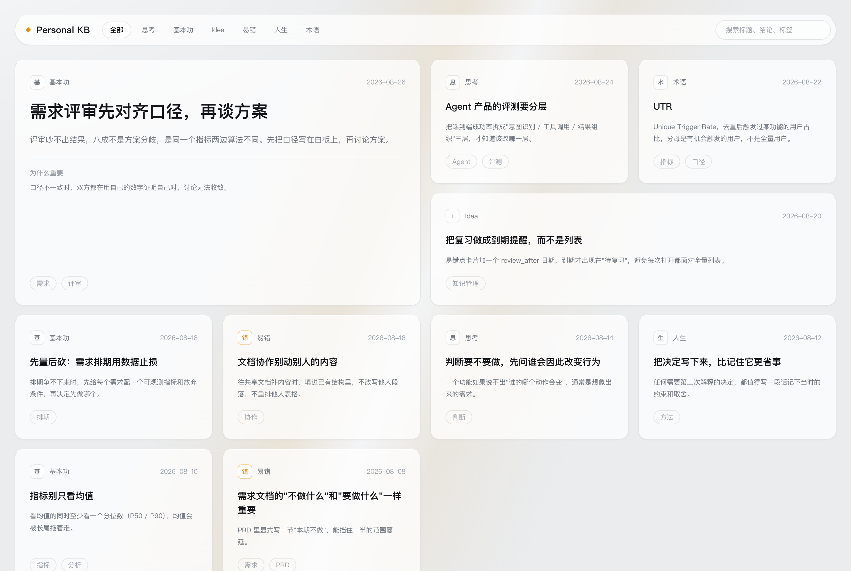The width and height of the screenshot is (851, 571).
Task: Click the 需求 tag on the featured card
Action: 43,283
